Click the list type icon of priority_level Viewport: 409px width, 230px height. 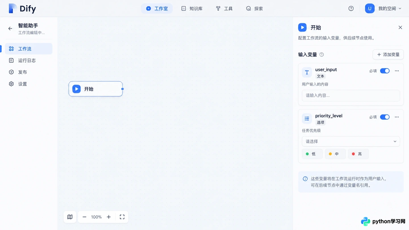[307, 119]
